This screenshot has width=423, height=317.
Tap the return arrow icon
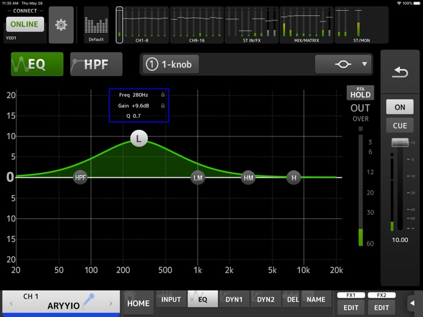tap(400, 72)
